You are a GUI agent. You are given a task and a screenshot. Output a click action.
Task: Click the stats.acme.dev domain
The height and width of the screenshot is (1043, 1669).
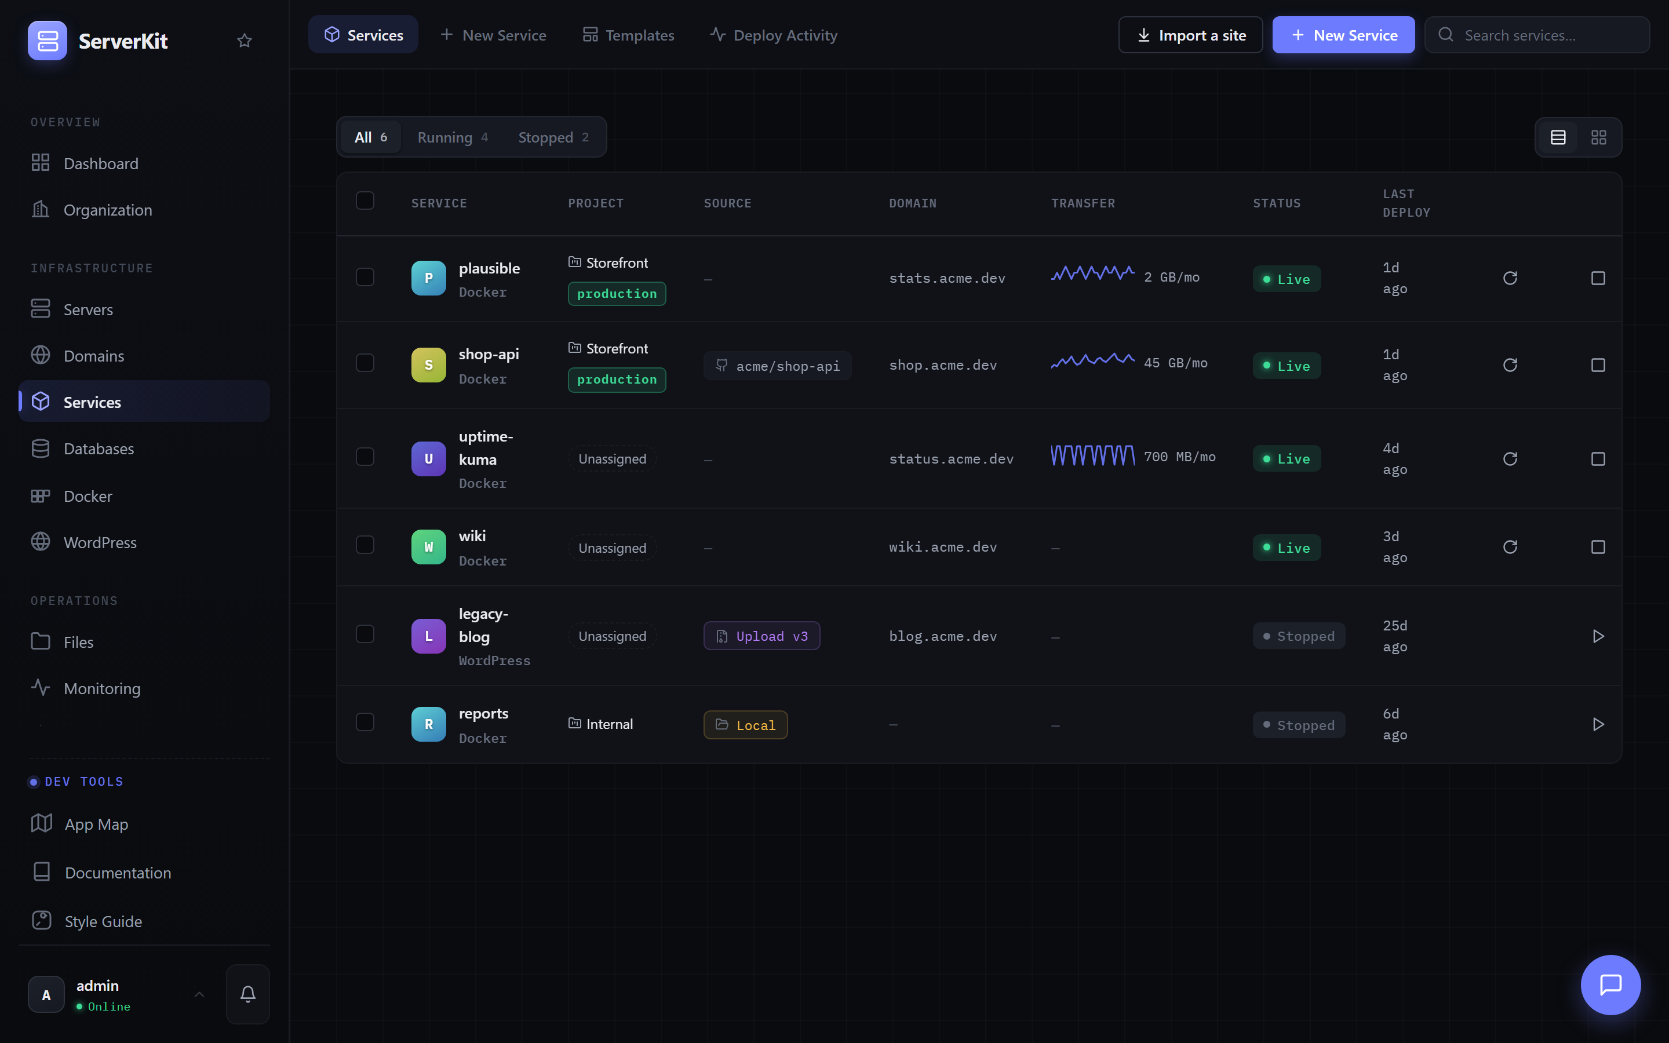(947, 278)
